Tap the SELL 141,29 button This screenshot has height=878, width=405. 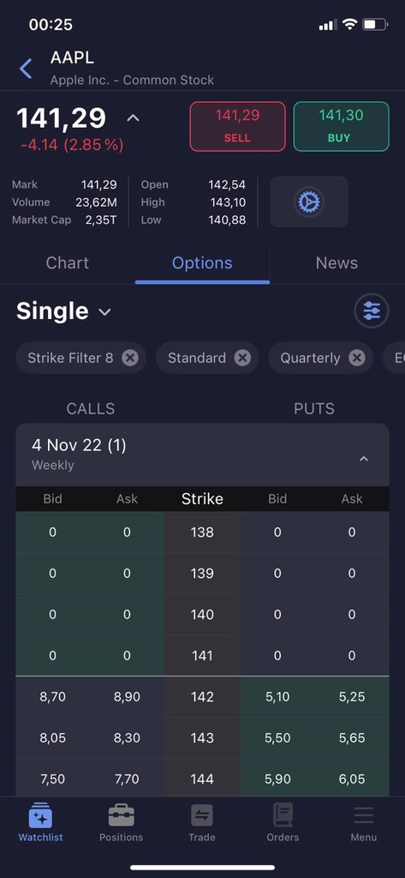pos(238,127)
